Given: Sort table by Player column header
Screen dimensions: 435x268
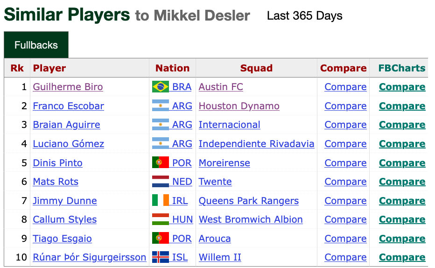Looking at the screenshot, I should [49, 68].
